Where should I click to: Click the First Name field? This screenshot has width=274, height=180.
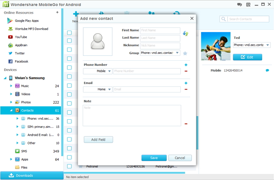click(160, 31)
